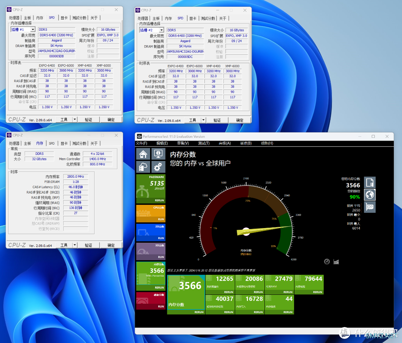Open the 高级(A) menu in PerformanceTest

tap(224, 143)
